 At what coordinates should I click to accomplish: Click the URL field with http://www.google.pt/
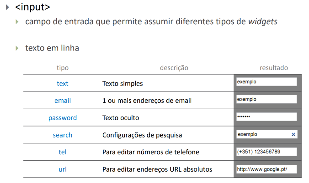(x=266, y=169)
